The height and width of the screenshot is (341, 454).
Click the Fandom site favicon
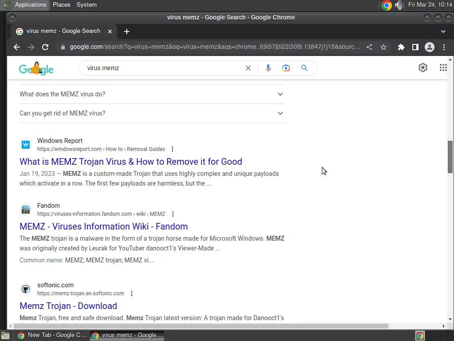(x=25, y=210)
